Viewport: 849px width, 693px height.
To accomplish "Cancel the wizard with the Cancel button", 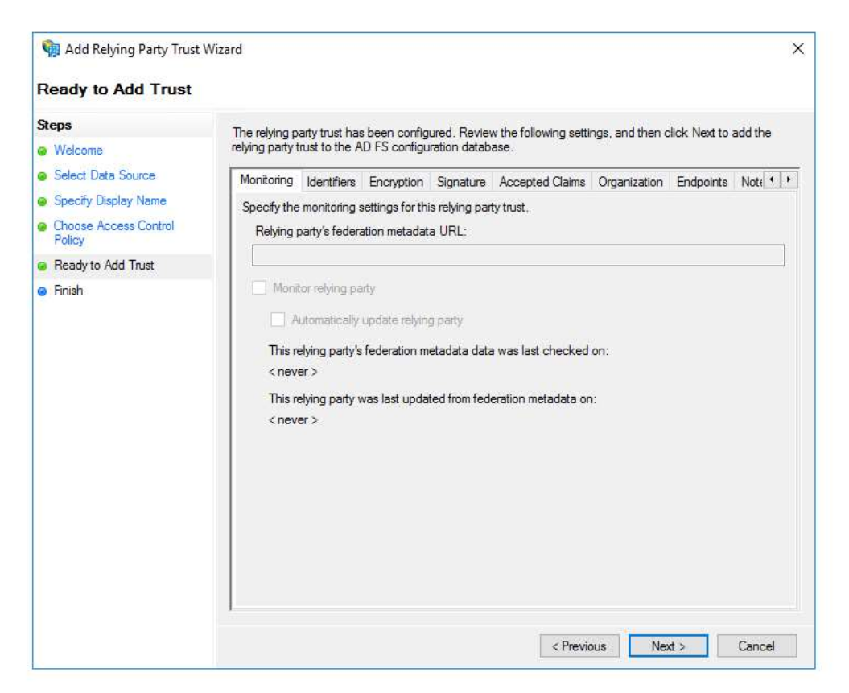I will [x=756, y=646].
